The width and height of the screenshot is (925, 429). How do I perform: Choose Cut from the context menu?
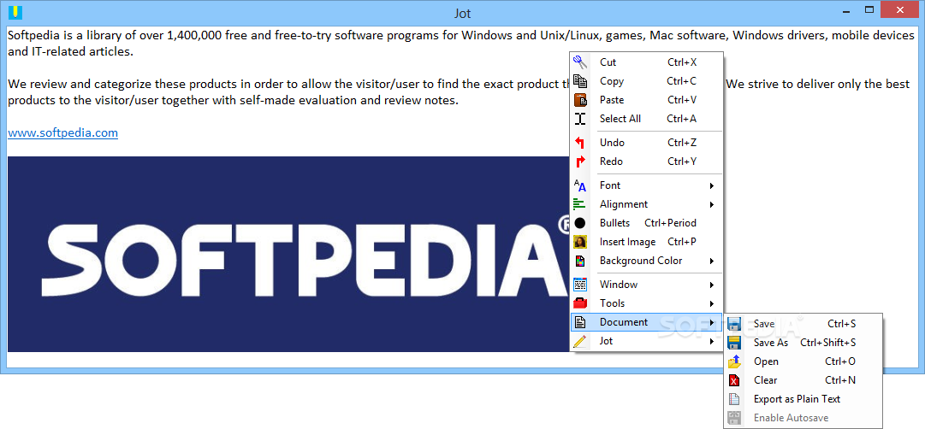pos(647,62)
